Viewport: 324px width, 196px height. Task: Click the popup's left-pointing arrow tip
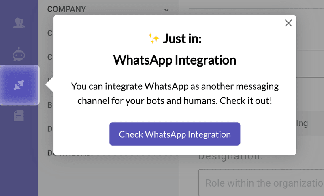point(49,85)
